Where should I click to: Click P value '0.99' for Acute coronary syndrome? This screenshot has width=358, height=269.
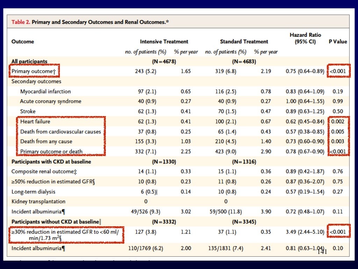tap(337, 101)
